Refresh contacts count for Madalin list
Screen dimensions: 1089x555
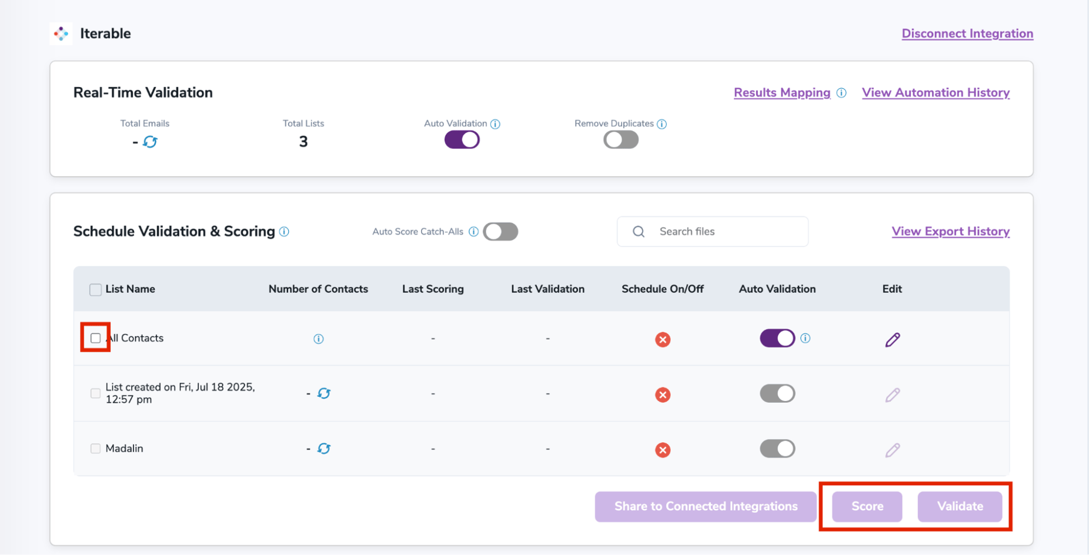(324, 449)
